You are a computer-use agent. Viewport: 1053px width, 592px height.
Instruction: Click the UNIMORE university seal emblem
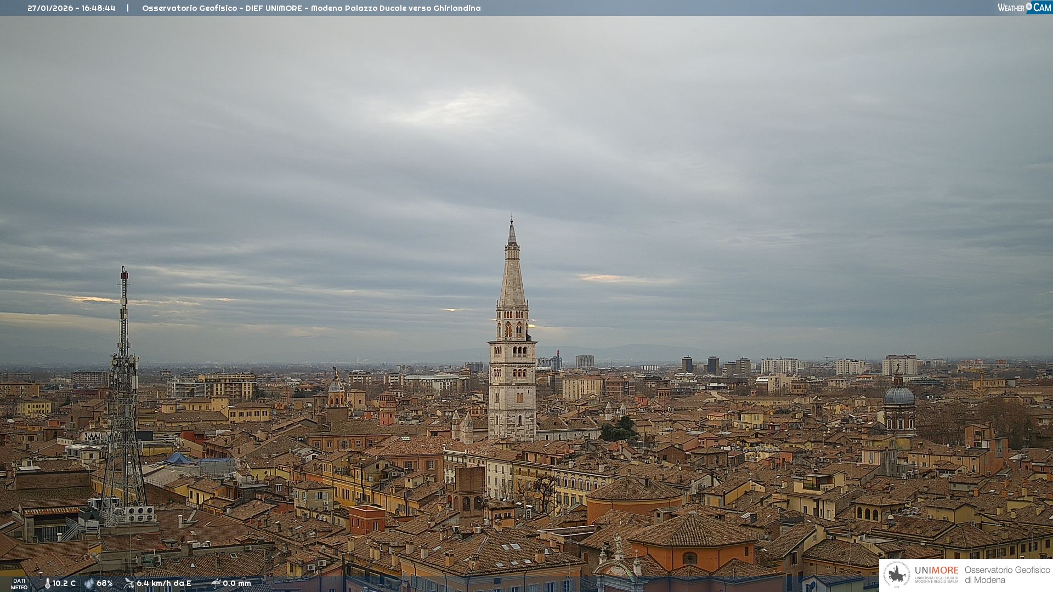click(897, 574)
